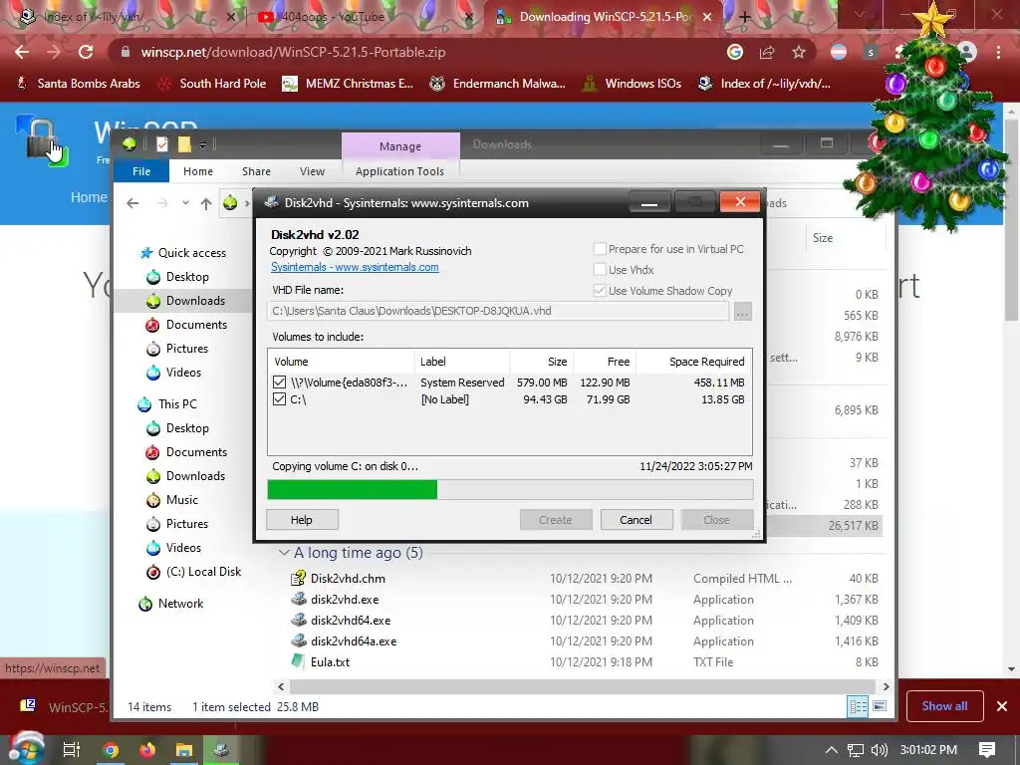Click the VHD file browse '...' button
The height and width of the screenshot is (765, 1020).
[742, 312]
